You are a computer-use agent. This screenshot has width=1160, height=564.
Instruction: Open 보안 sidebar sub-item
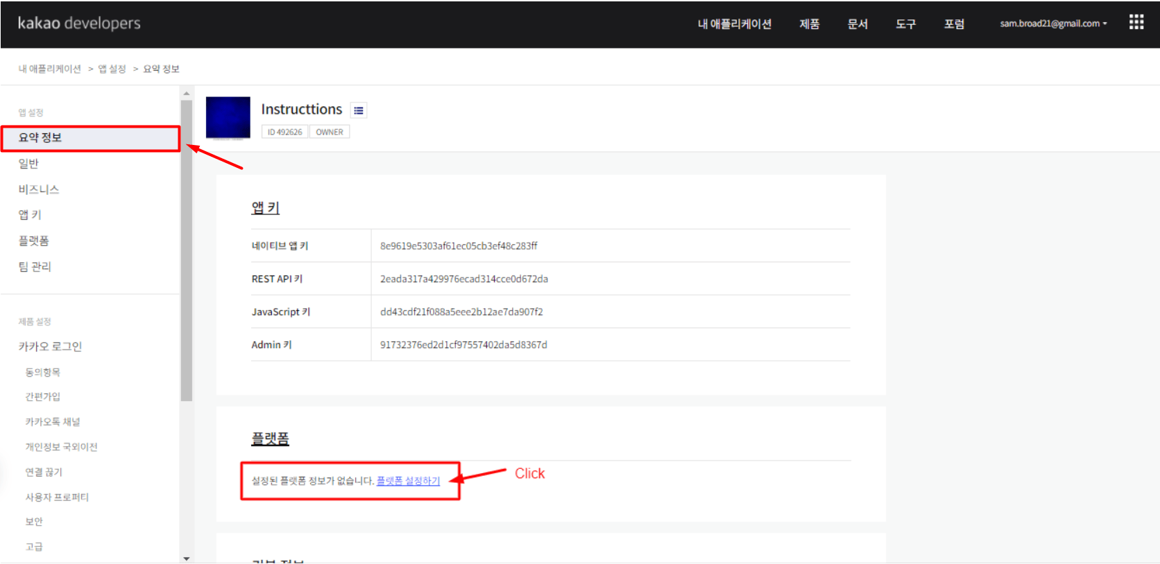point(34,522)
